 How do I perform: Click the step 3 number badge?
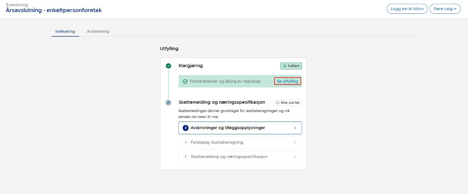tap(185, 142)
